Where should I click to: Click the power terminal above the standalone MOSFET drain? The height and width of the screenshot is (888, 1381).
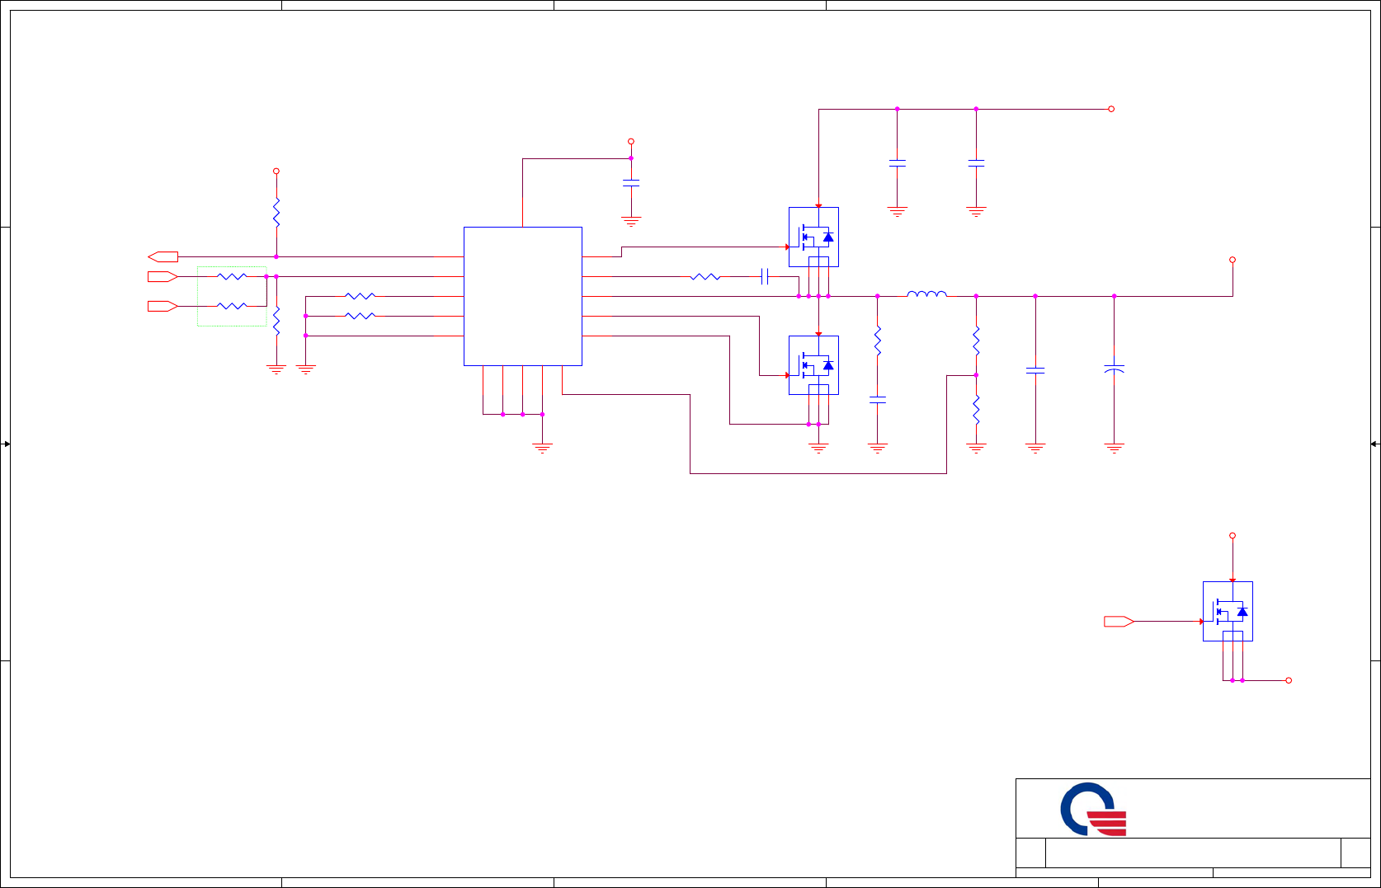[1233, 536]
